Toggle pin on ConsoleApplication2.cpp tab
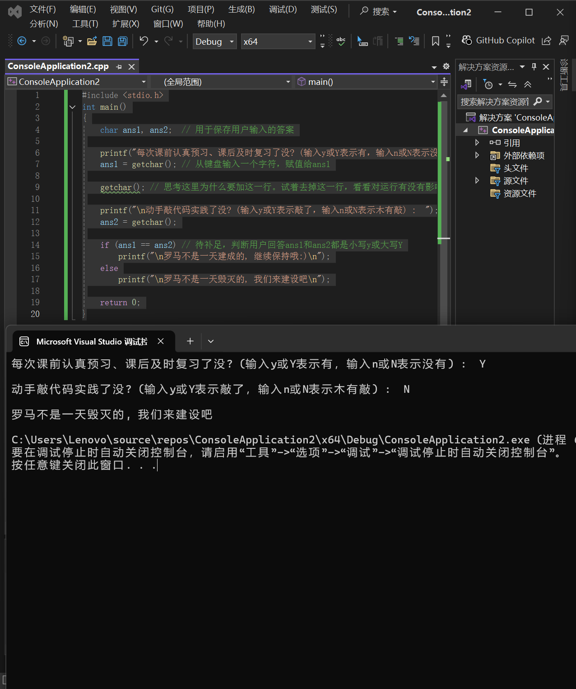The width and height of the screenshot is (576, 689). pos(119,67)
